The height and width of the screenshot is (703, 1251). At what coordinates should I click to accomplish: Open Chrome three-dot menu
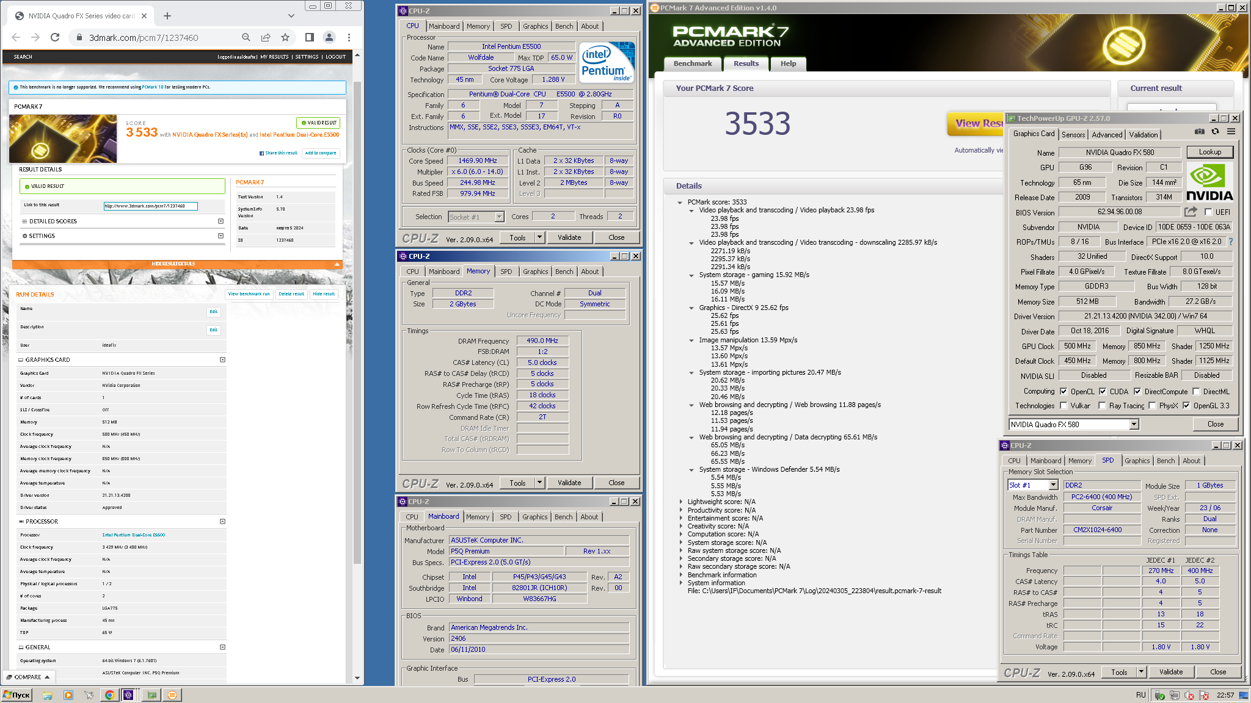pos(349,37)
